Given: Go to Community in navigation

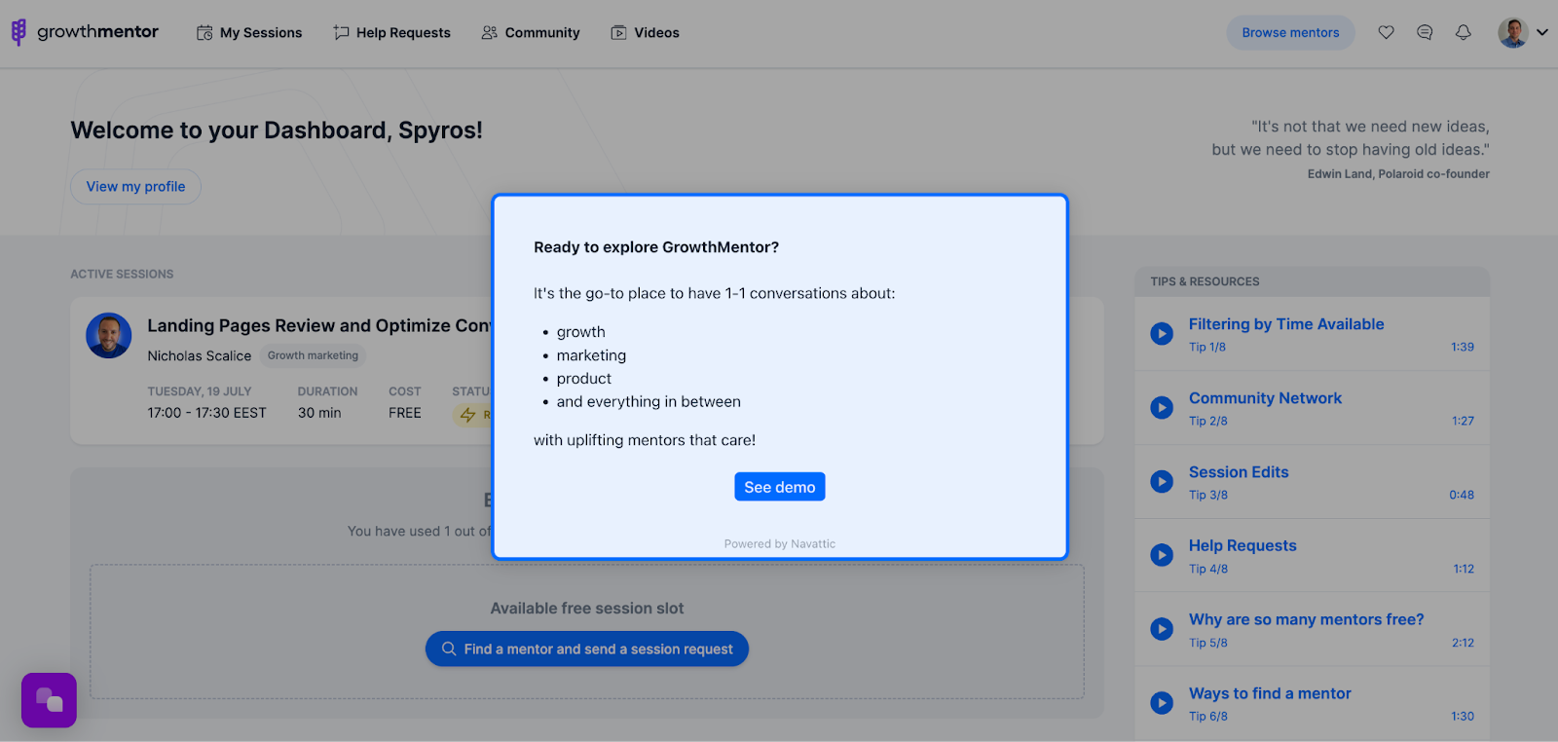Looking at the screenshot, I should click(531, 33).
